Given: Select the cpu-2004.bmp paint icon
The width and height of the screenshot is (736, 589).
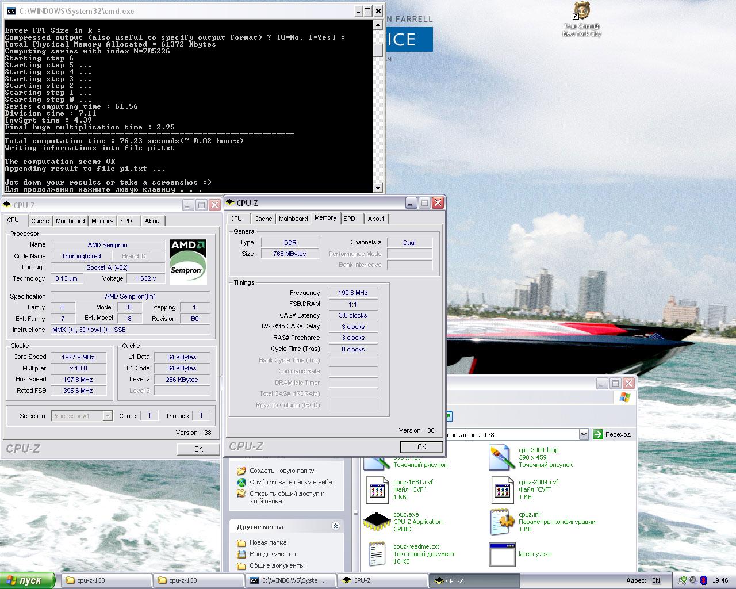Looking at the screenshot, I should pyautogui.click(x=502, y=458).
